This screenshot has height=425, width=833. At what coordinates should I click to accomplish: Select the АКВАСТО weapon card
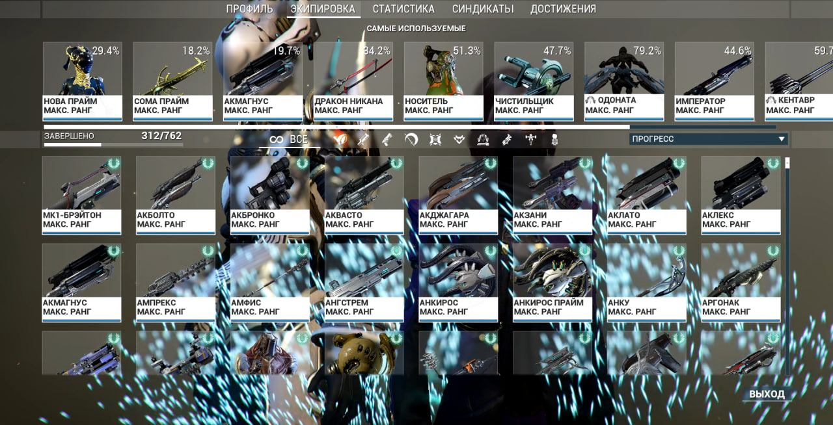coord(364,195)
